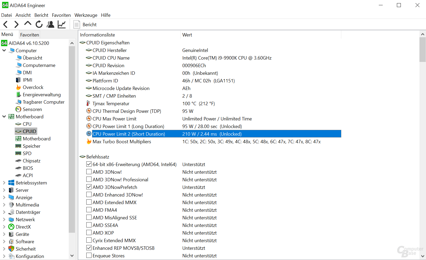Click the Back navigation arrow
Viewport: 426px width, 260px height.
pos(6,24)
